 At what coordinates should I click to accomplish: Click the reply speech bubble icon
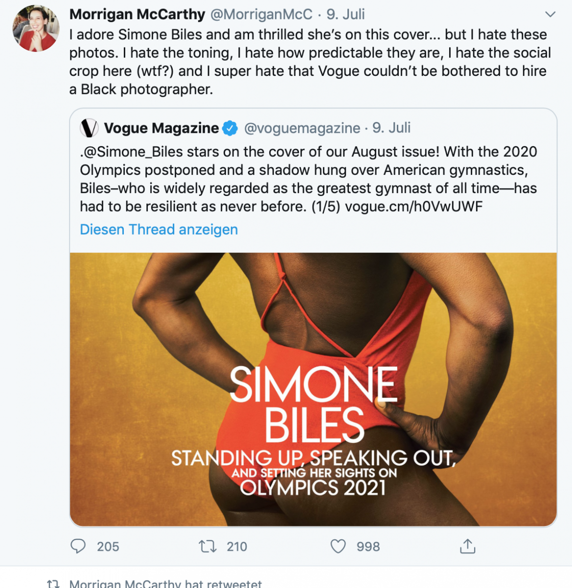[78, 546]
